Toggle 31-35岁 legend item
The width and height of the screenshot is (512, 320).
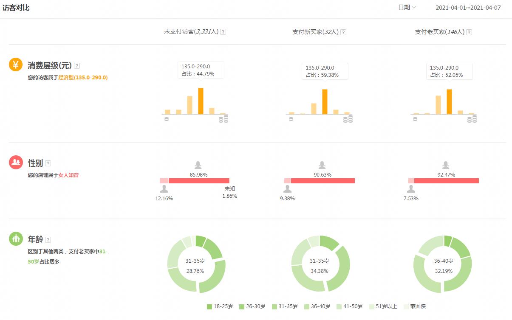pos(285,306)
